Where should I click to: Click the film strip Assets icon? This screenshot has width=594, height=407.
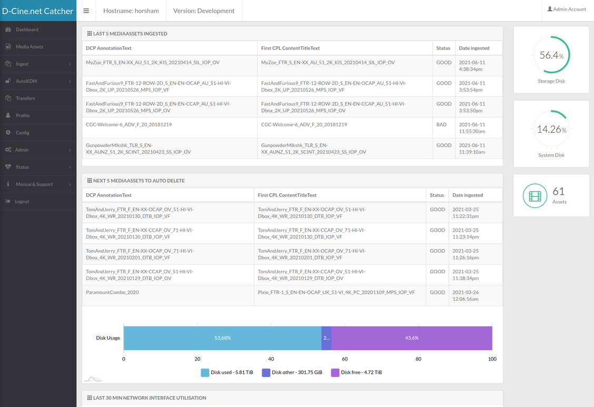[535, 196]
